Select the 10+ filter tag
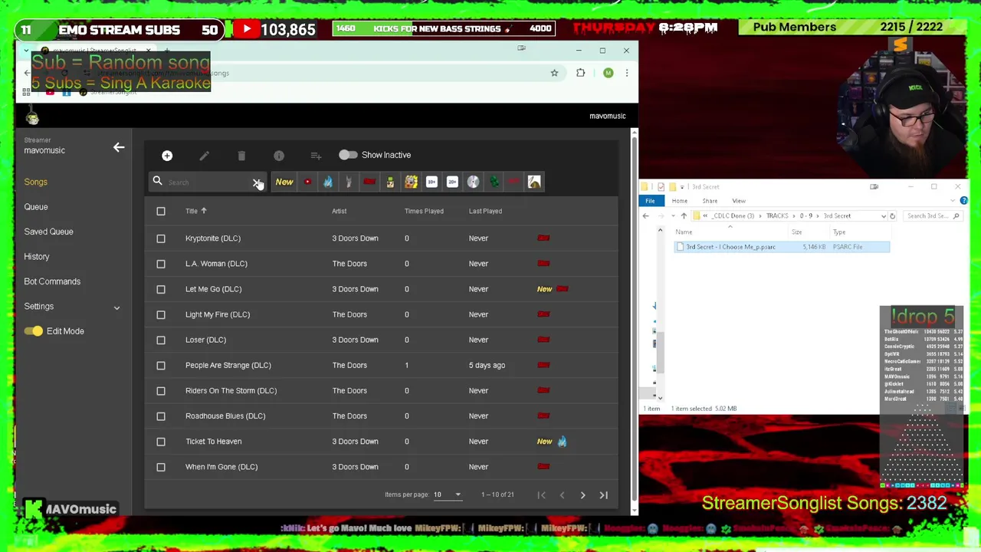Image resolution: width=981 pixels, height=552 pixels. 431,182
